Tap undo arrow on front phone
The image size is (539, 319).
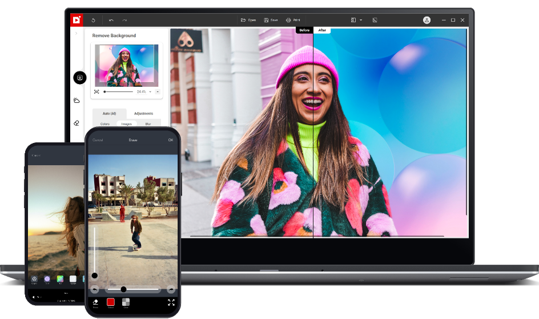point(95,290)
